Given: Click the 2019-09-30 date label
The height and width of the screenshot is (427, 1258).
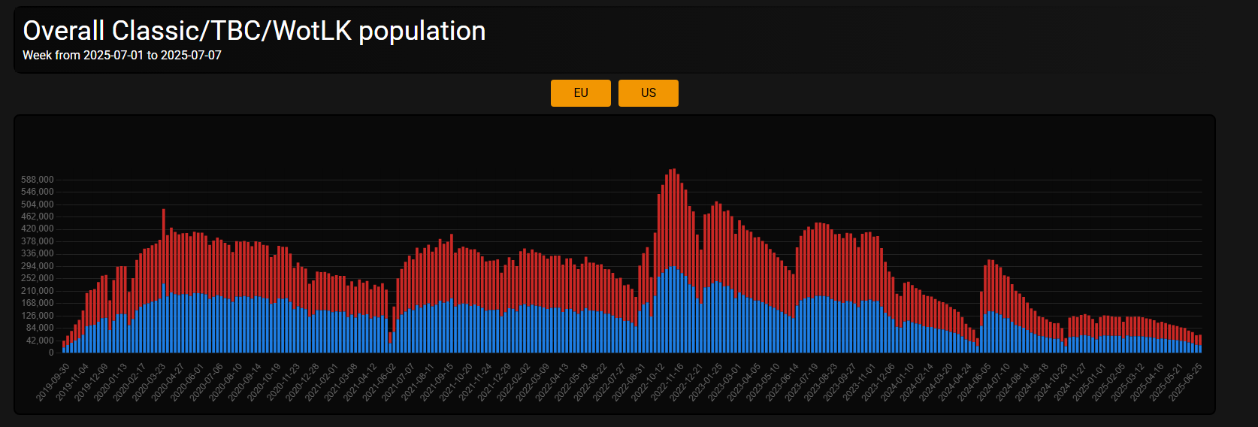Looking at the screenshot, I should [x=53, y=383].
